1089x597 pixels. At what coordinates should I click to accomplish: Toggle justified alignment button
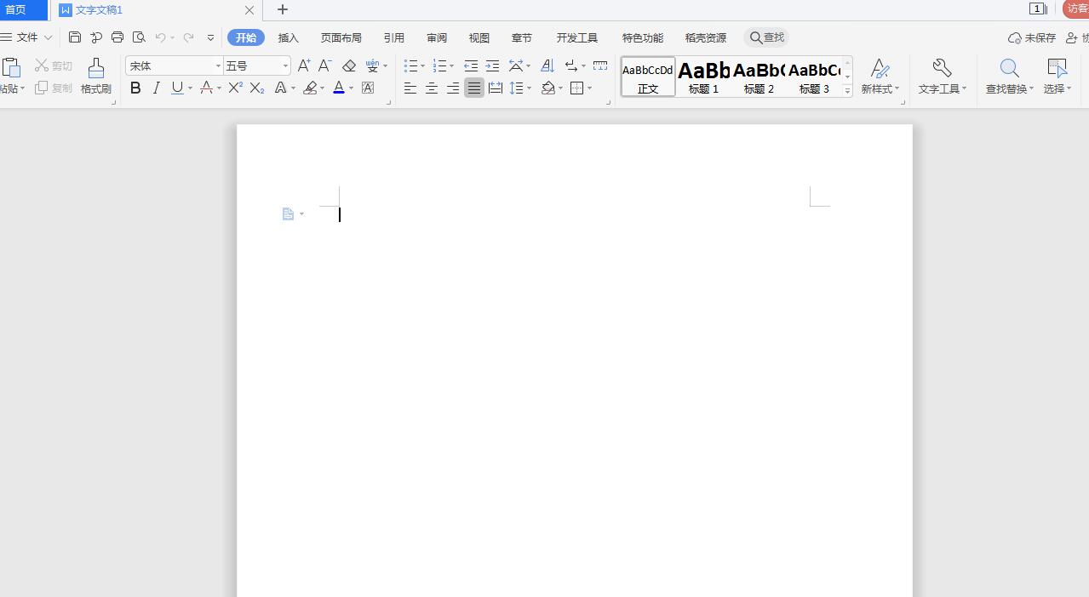[x=474, y=88]
